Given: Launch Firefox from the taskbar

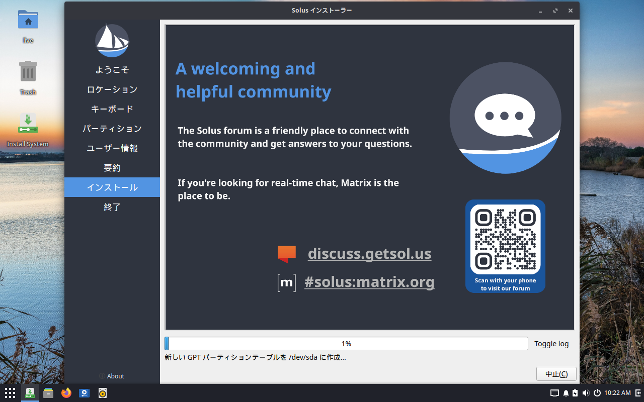Looking at the screenshot, I should coord(66,393).
